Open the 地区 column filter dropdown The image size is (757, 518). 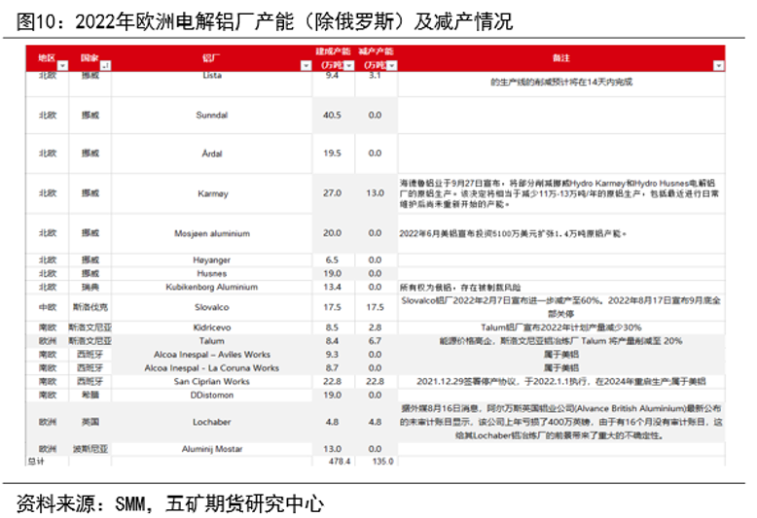pyautogui.click(x=63, y=65)
